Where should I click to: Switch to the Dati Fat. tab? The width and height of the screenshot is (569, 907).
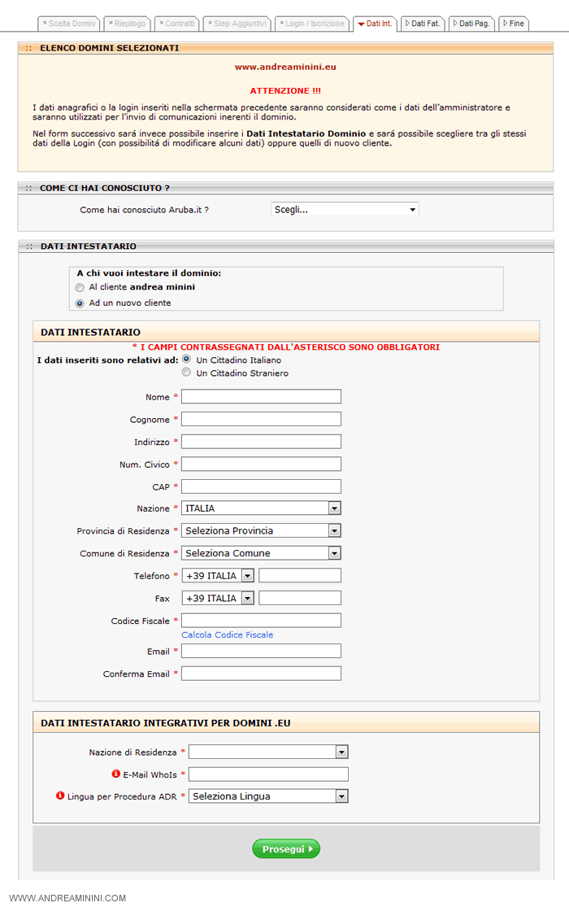(x=423, y=24)
